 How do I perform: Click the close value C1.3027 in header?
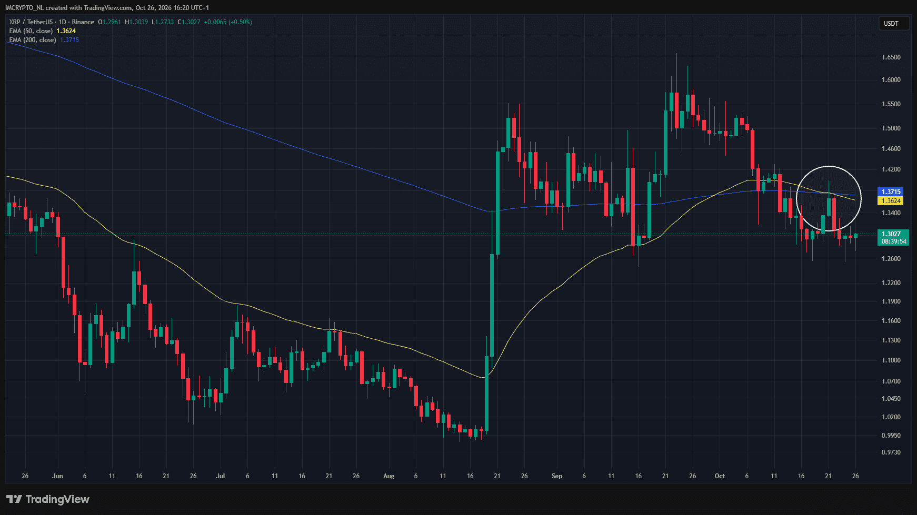(x=189, y=22)
